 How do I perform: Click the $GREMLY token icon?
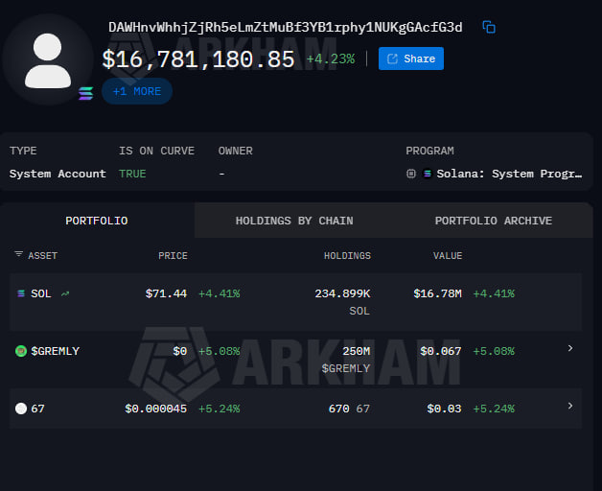21,351
